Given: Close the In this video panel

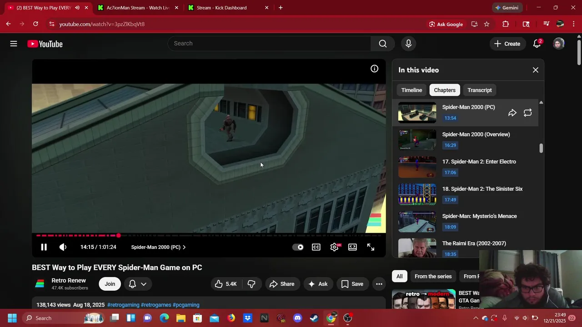Looking at the screenshot, I should coord(535,70).
